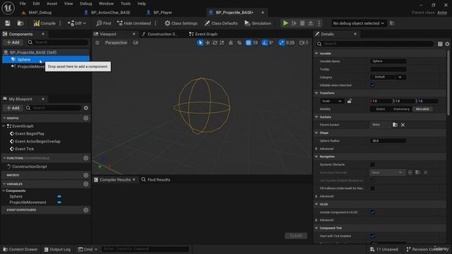452x254 pixels.
Task: Click the Sphere Radius value field
Action: (388, 141)
